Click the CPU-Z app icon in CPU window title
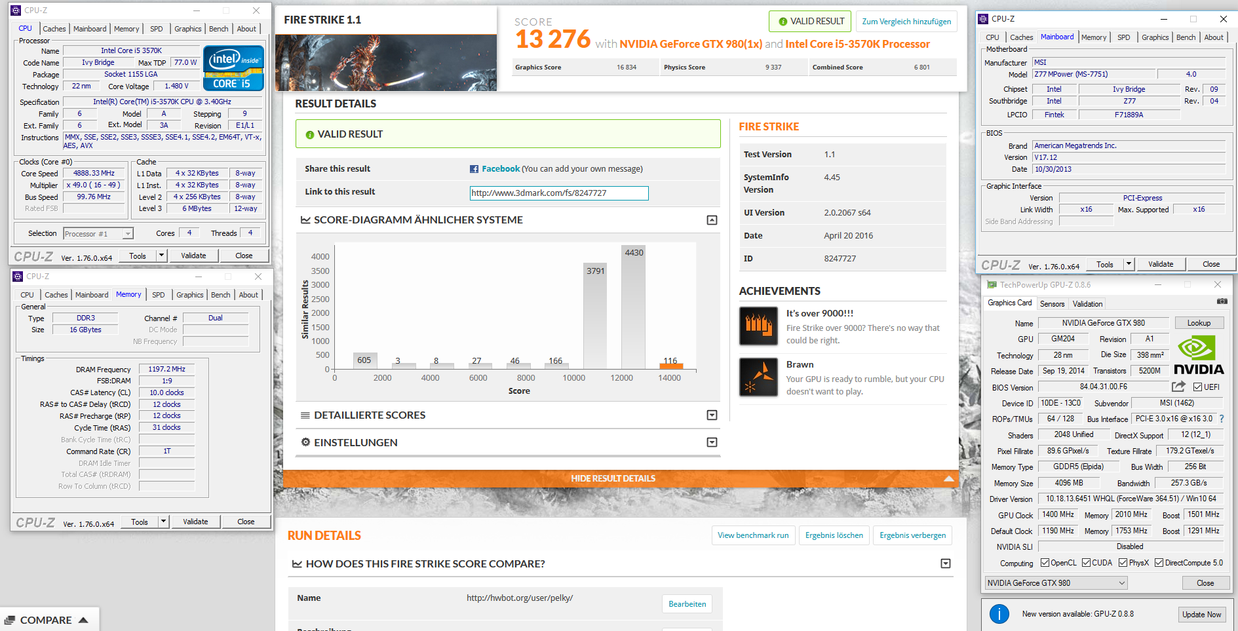The image size is (1238, 631). tap(16, 10)
